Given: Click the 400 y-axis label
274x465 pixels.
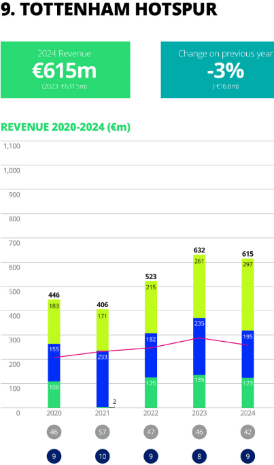Looking at the screenshot, I should pyautogui.click(x=14, y=316).
